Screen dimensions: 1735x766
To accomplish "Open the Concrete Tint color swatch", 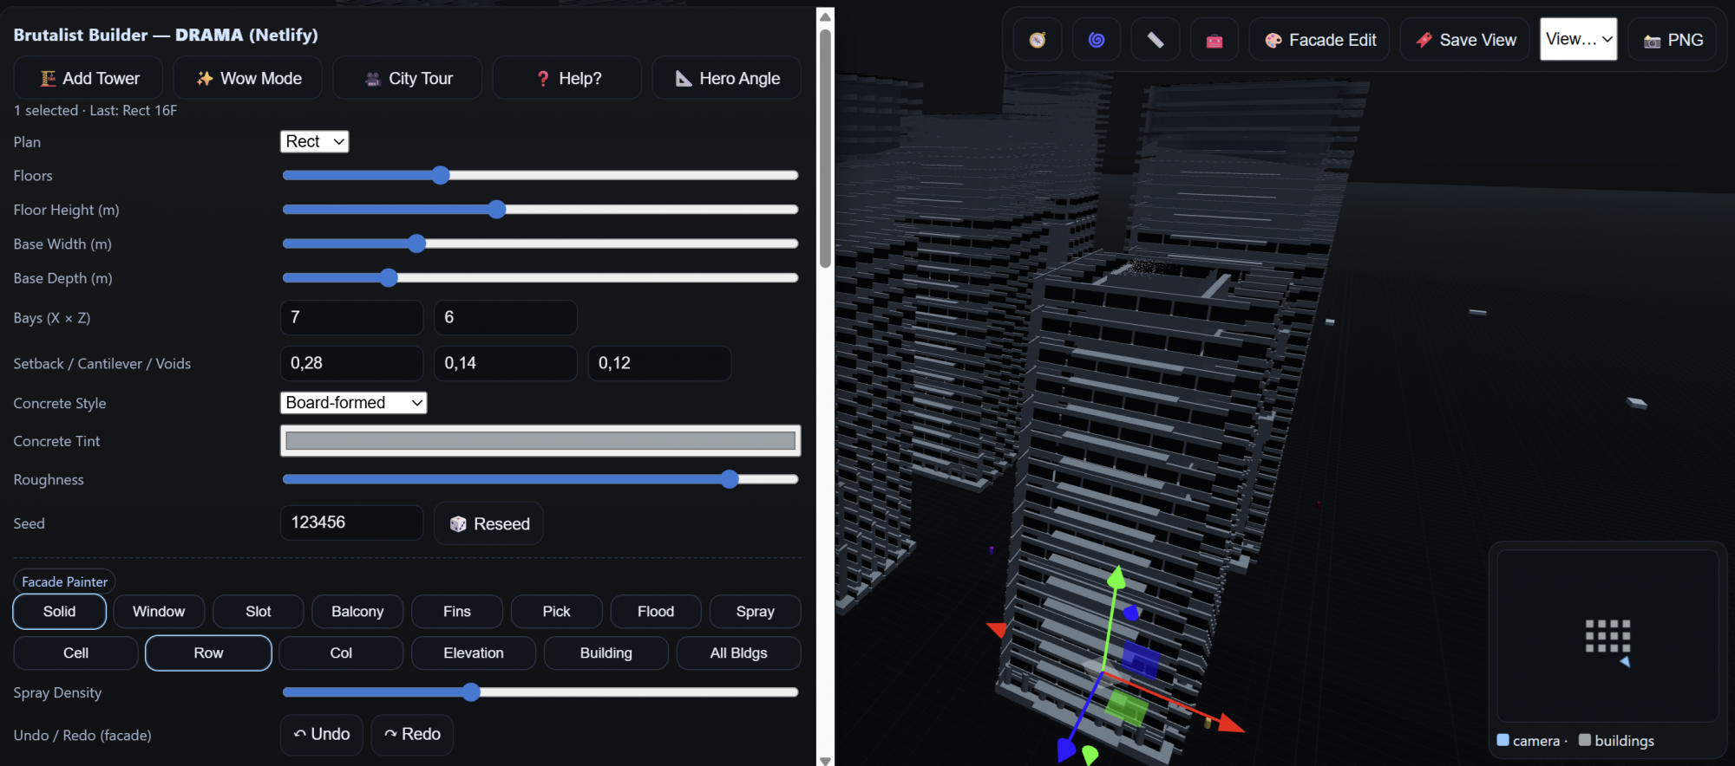I will 540,441.
